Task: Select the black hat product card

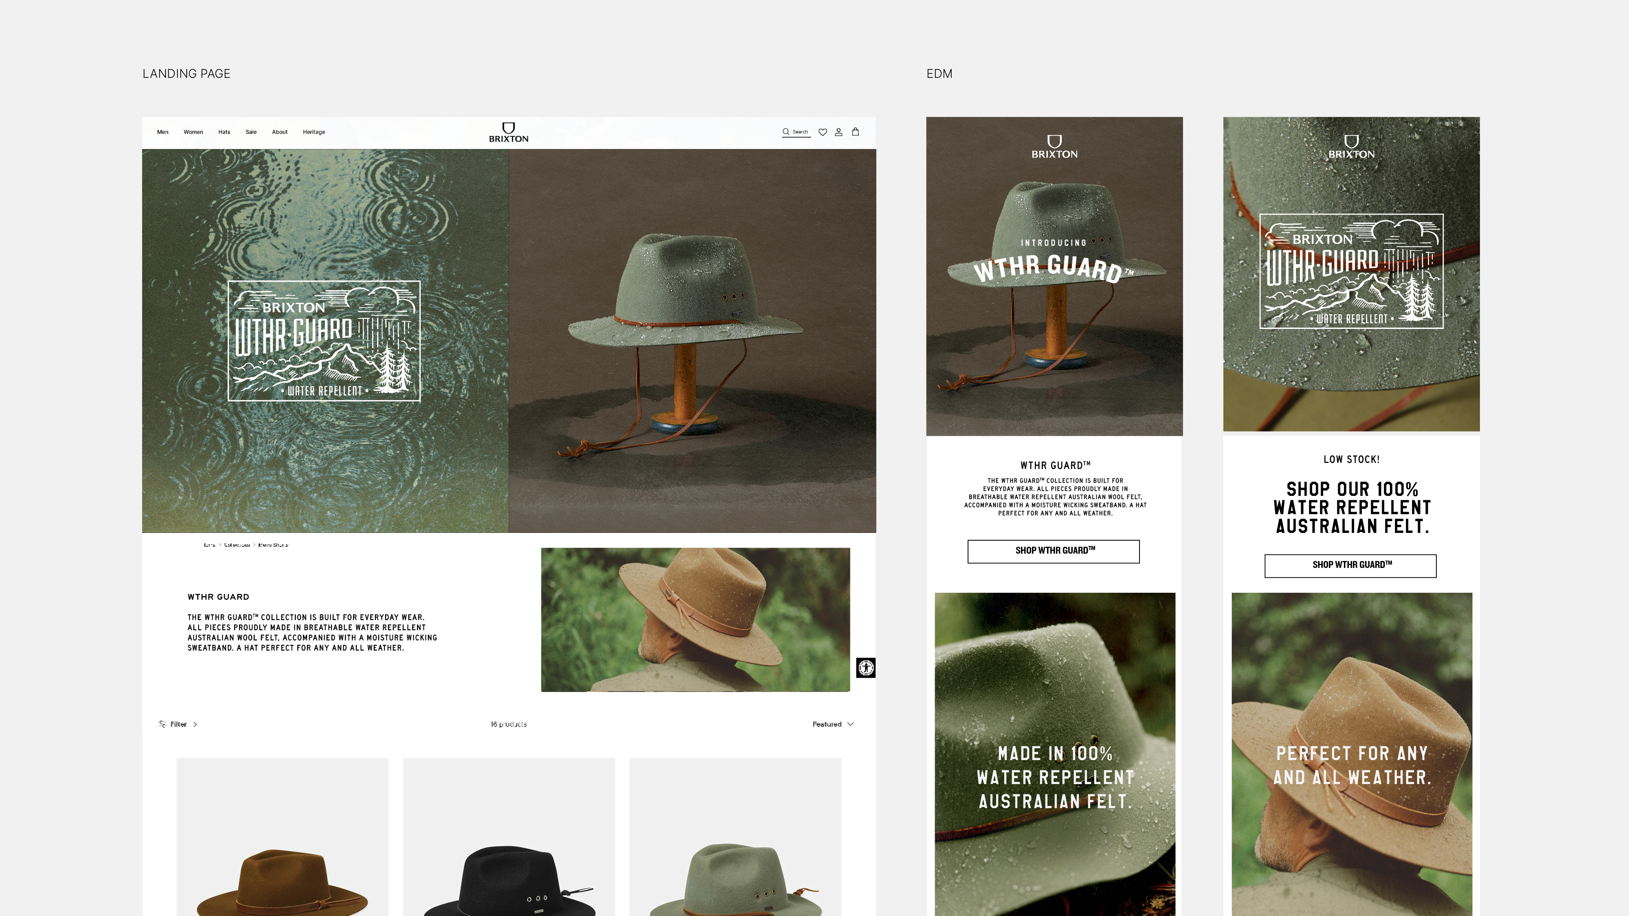Action: click(x=509, y=837)
